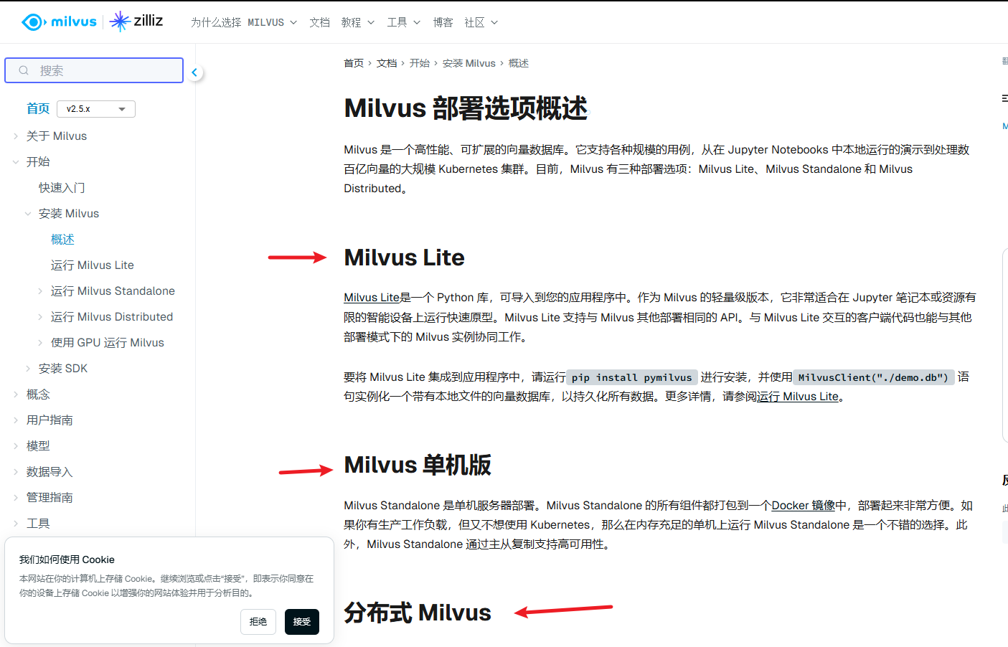
Task: Expand the 工具 top navigation menu
Action: tap(404, 23)
